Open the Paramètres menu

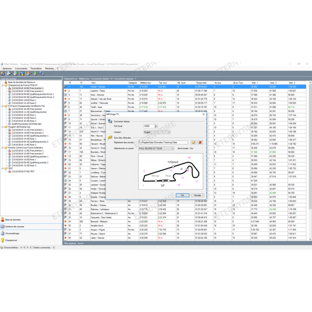[x=36, y=69]
